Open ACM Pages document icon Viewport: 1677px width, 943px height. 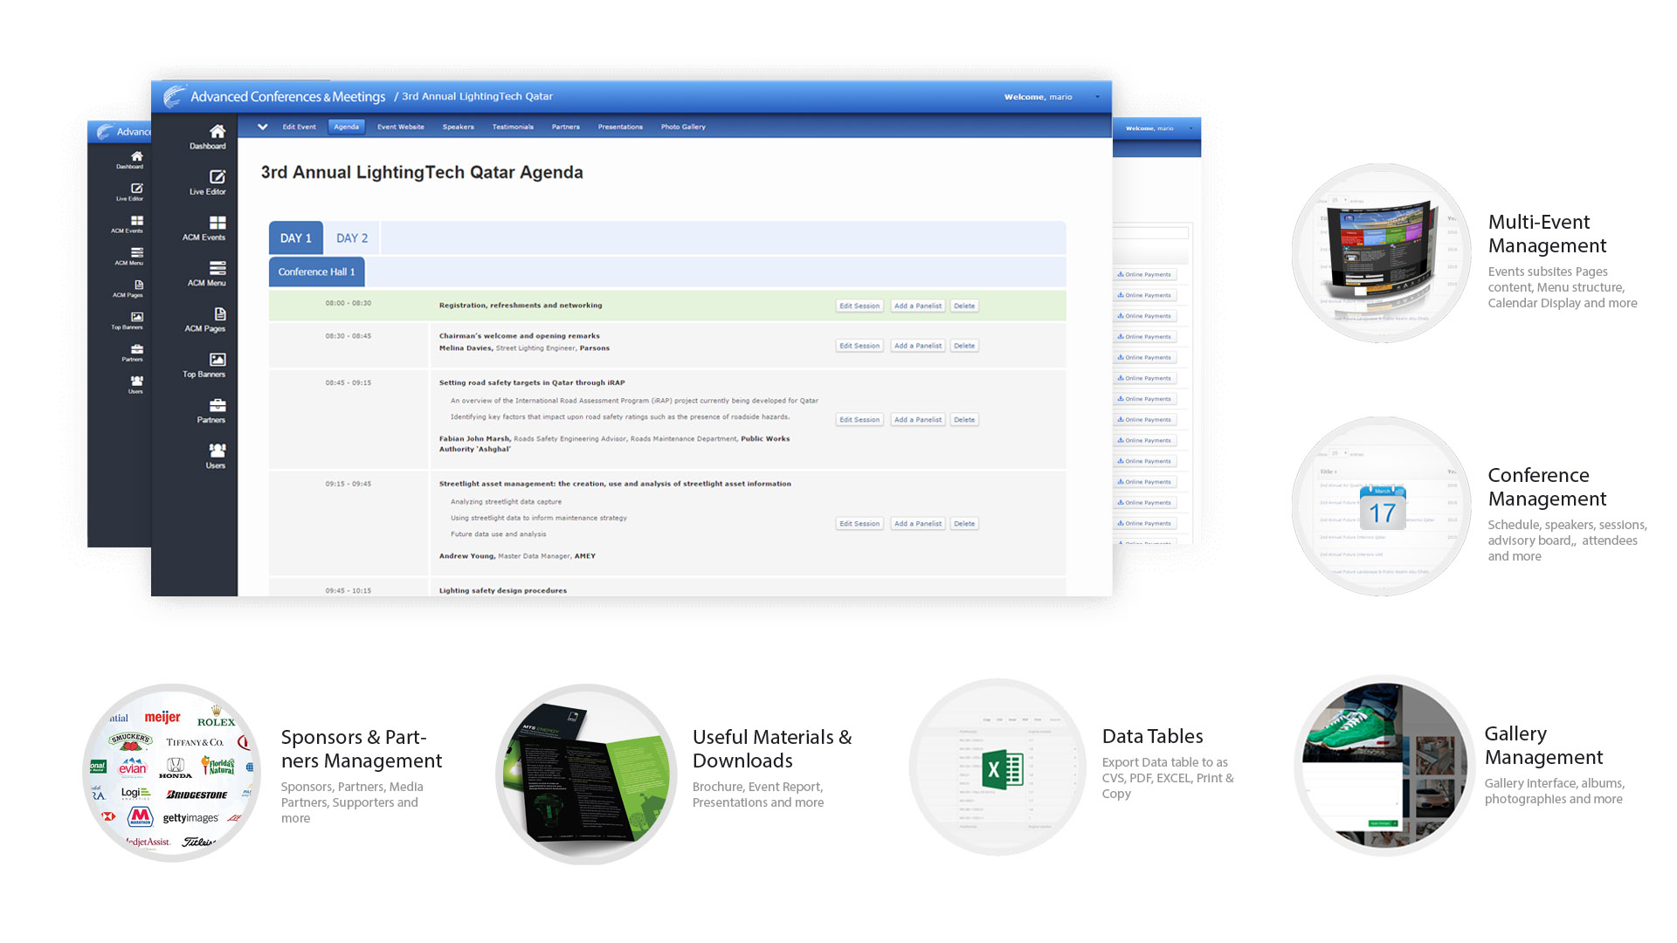219,314
